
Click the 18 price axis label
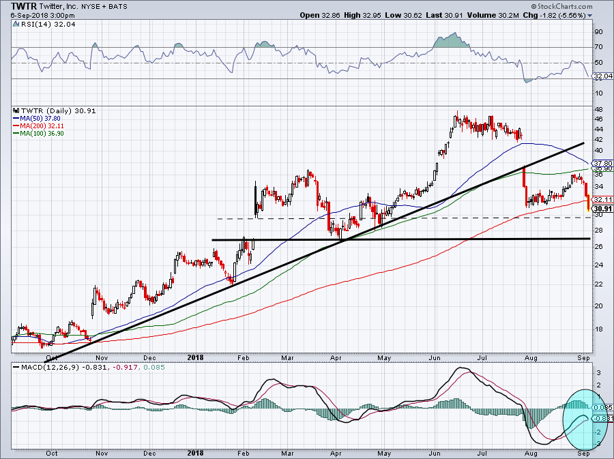pos(599,329)
